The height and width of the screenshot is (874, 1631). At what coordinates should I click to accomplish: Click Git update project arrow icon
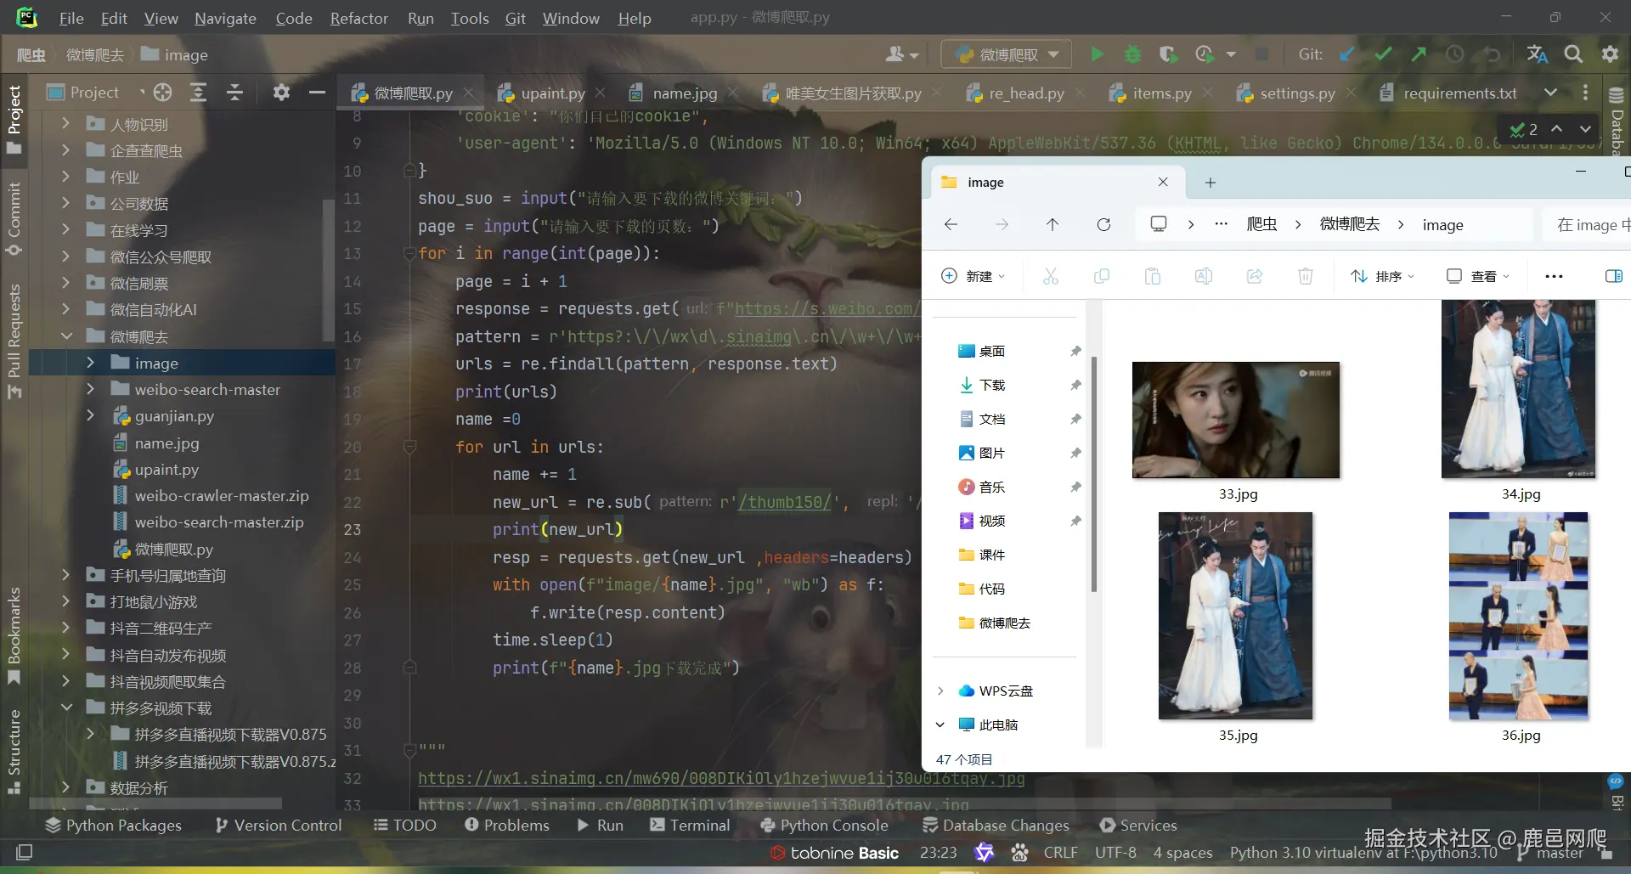click(x=1346, y=54)
